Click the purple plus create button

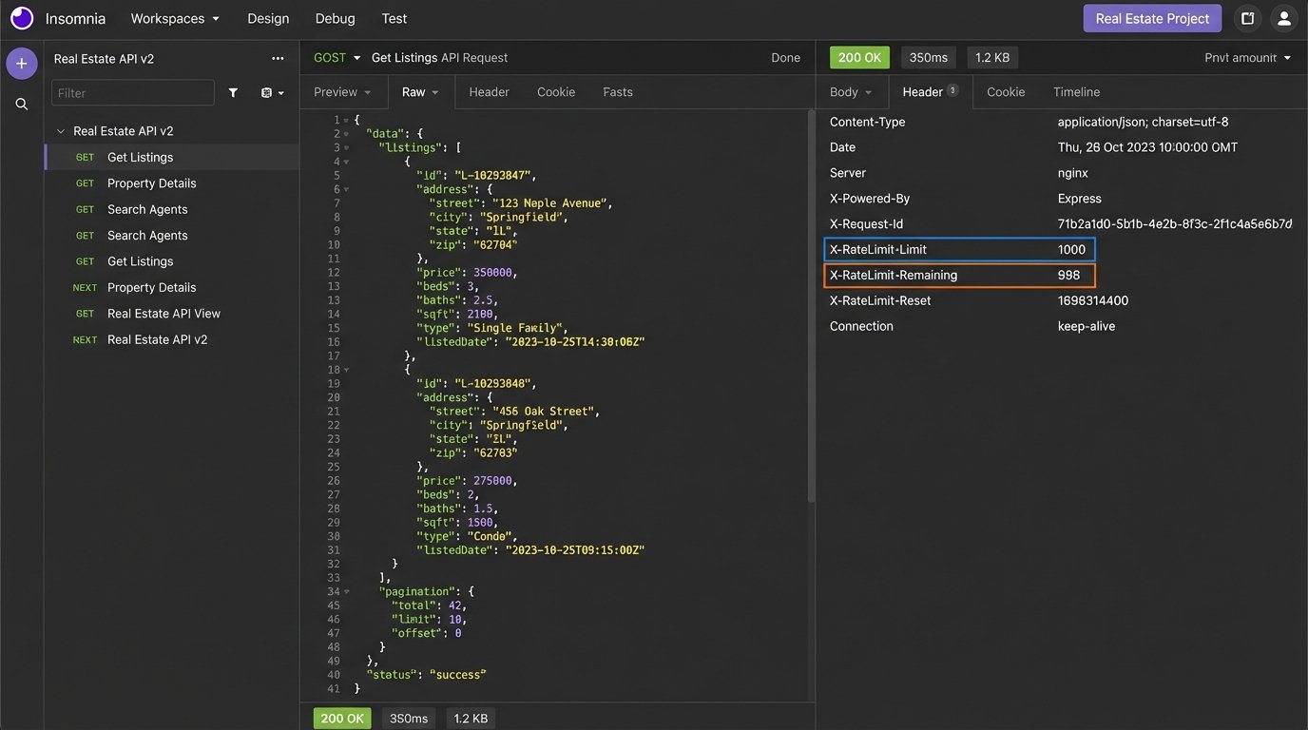21,64
